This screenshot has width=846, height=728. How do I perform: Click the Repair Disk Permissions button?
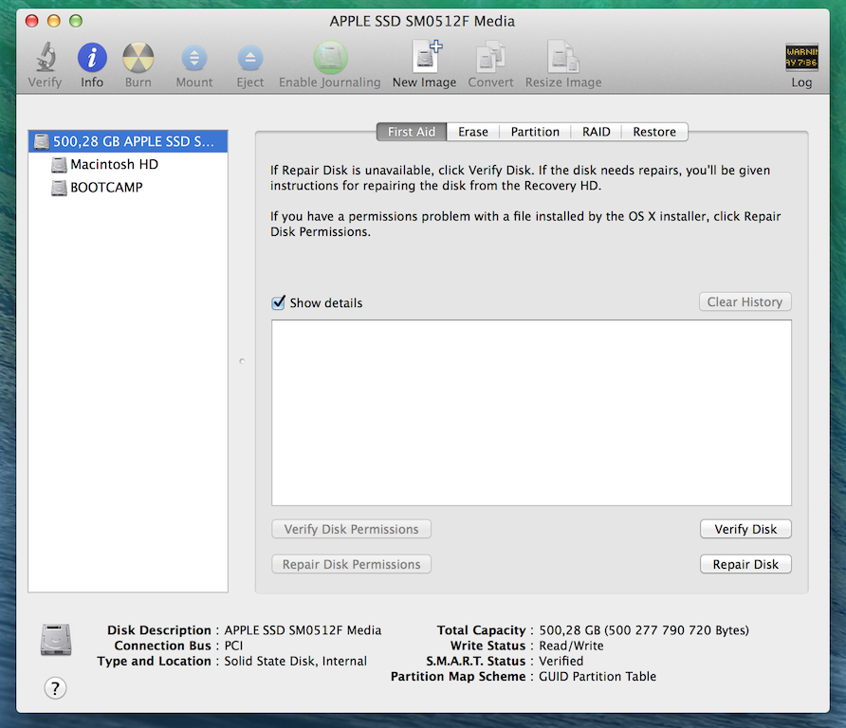(x=351, y=564)
